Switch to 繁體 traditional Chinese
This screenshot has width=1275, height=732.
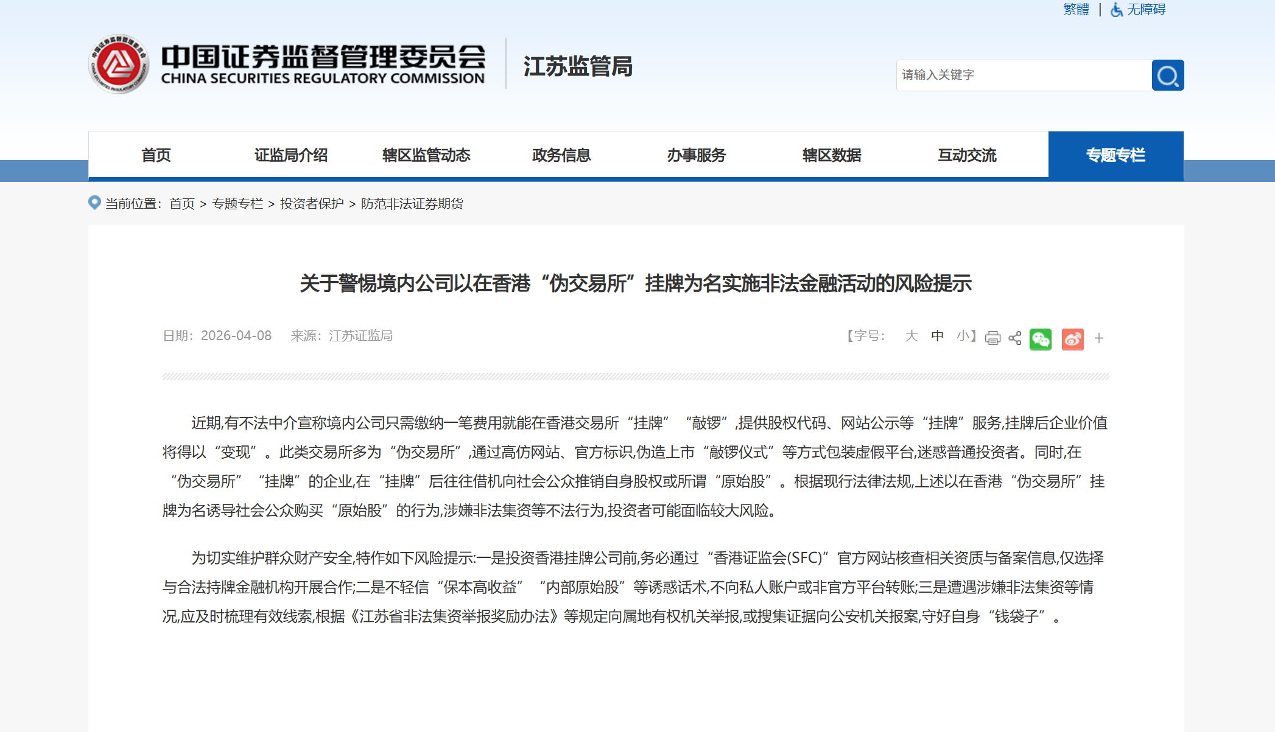pyautogui.click(x=1076, y=10)
